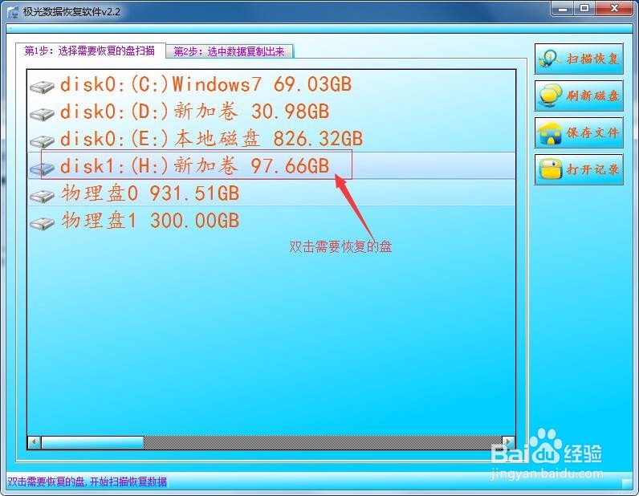639x496 pixels.
Task: Open tab 第2步：选中数据复制出来
Action: (x=230, y=51)
